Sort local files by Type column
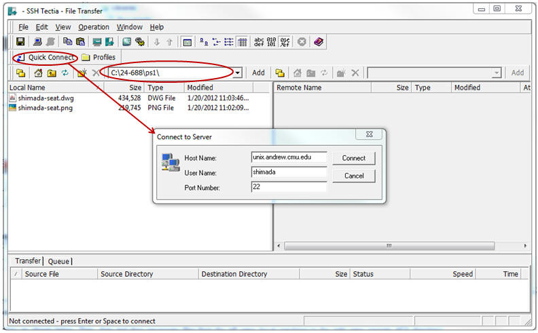The height and width of the screenshot is (333, 538). (x=164, y=87)
